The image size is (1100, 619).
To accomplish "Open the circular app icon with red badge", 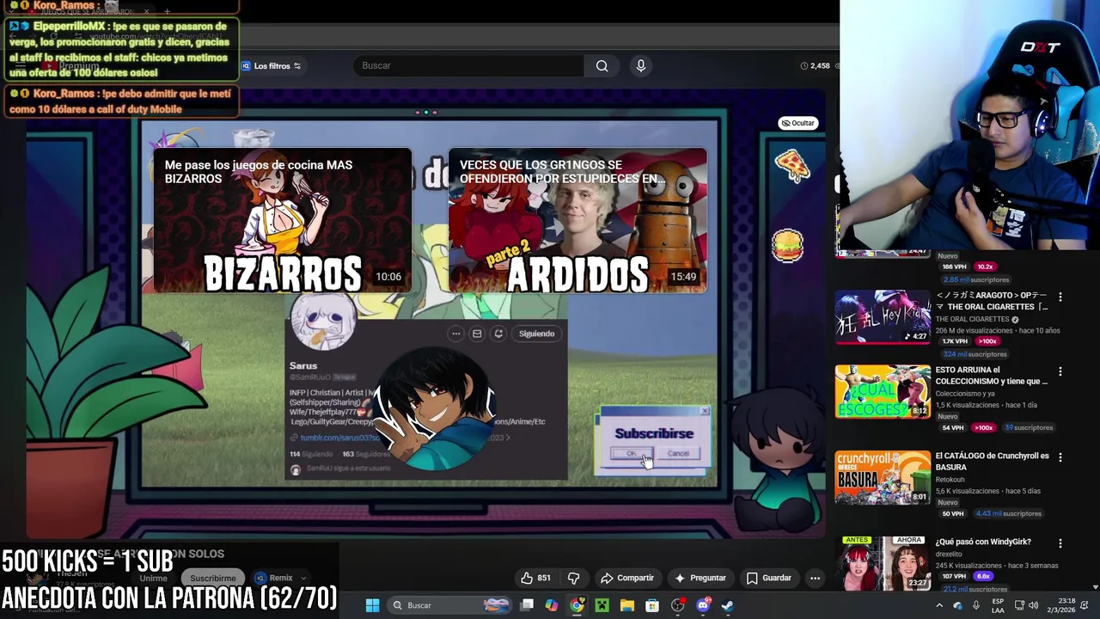I will [x=678, y=605].
